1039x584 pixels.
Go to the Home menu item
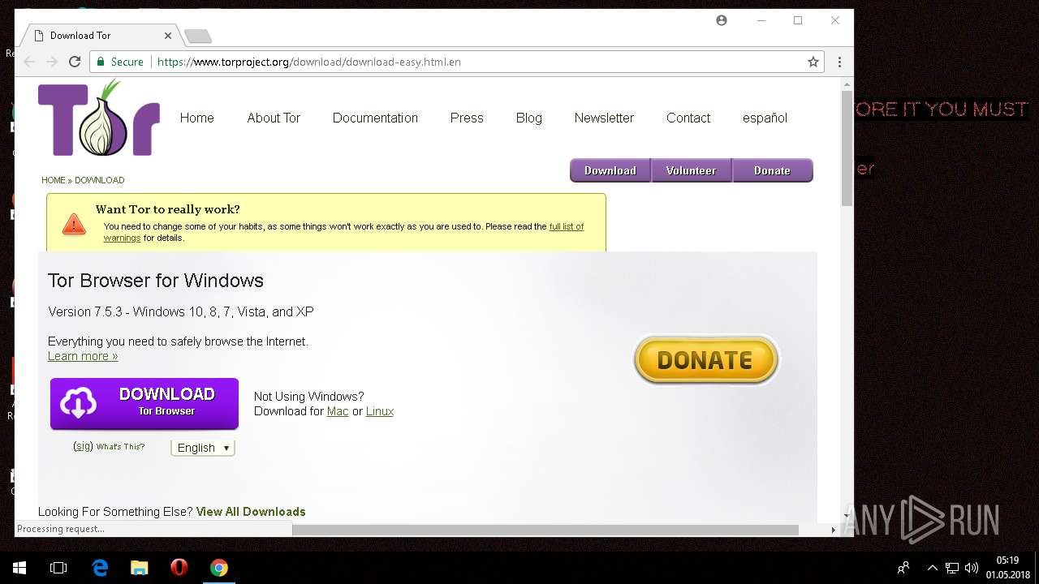(196, 118)
